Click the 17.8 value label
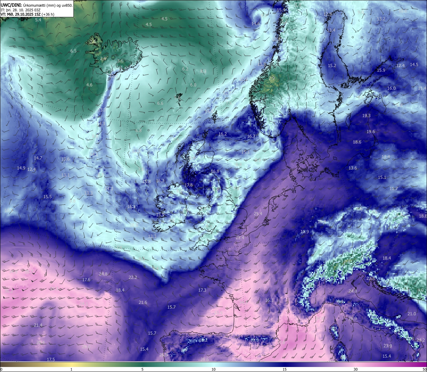 click(x=188, y=185)
